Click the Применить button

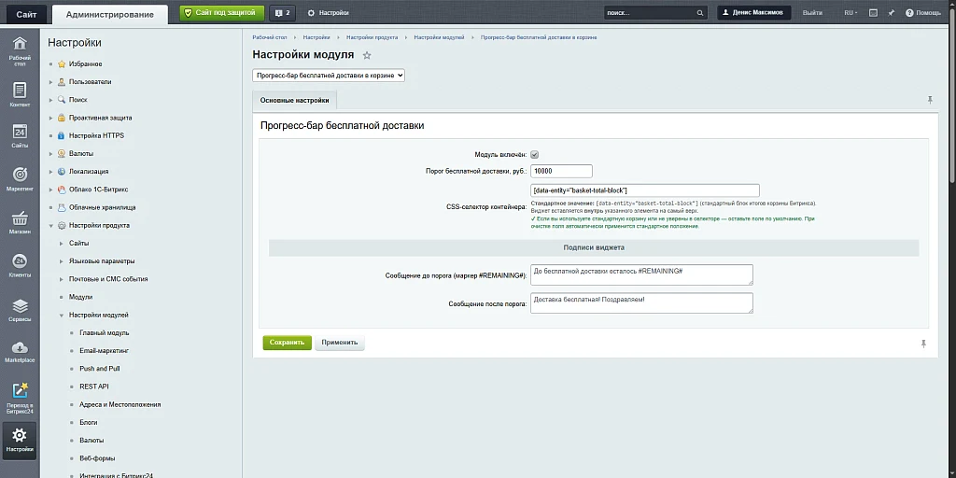(x=340, y=343)
